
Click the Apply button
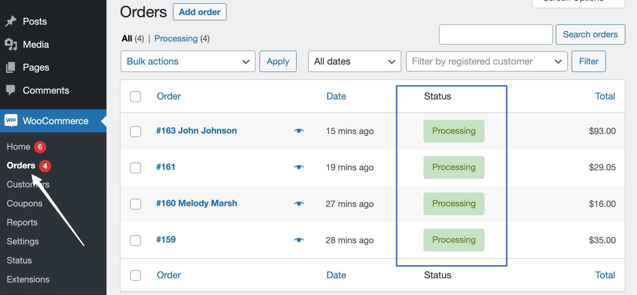278,61
